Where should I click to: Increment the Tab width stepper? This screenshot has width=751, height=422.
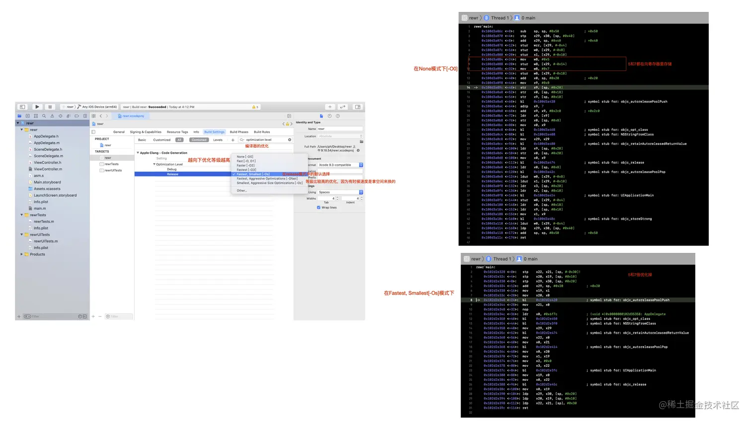pyautogui.click(x=337, y=197)
